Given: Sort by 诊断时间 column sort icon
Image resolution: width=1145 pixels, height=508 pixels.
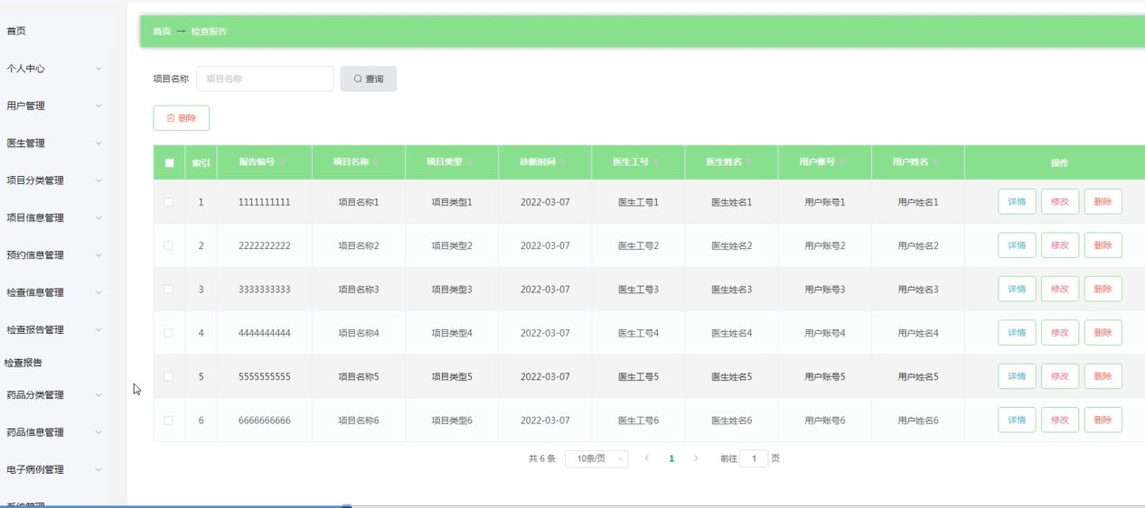Looking at the screenshot, I should (x=563, y=162).
